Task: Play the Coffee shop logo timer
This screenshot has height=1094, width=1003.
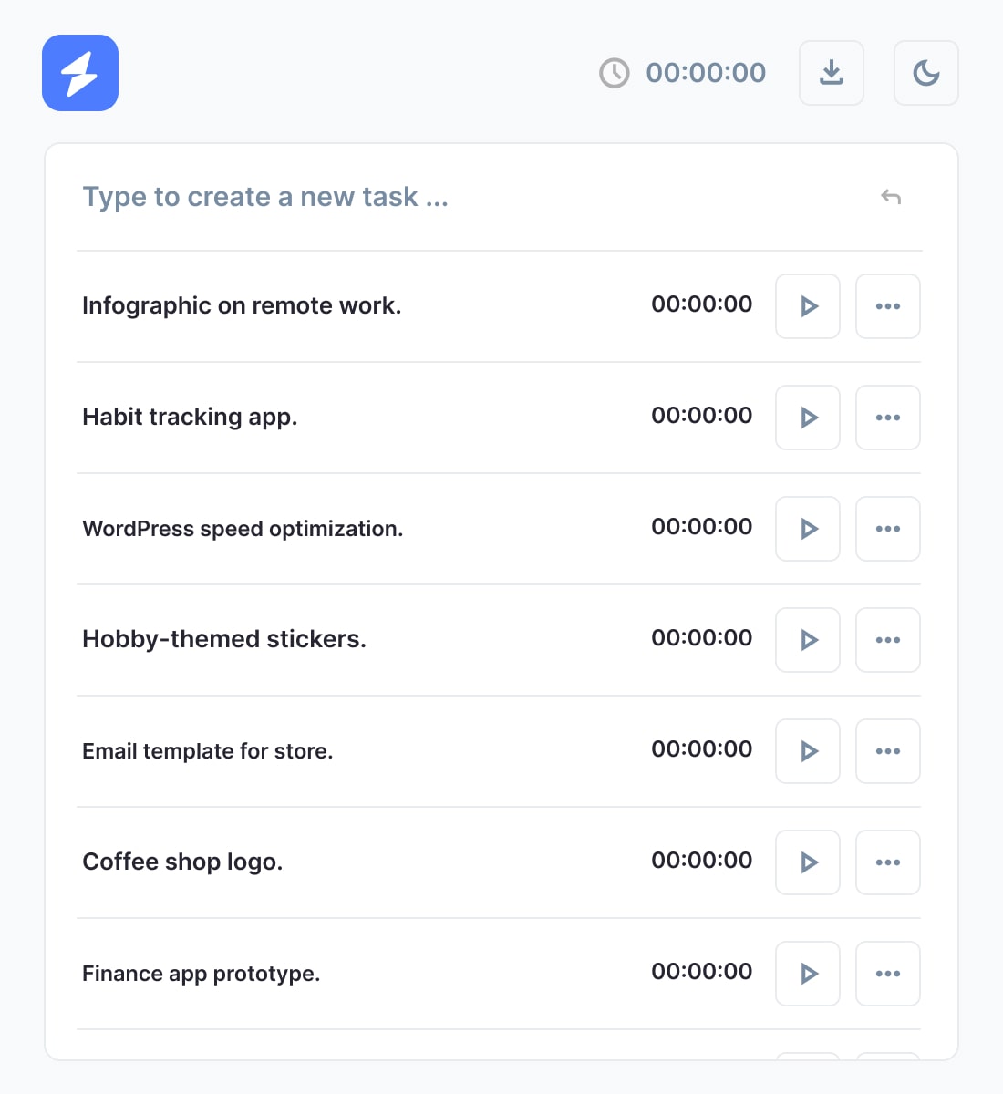Action: click(808, 862)
